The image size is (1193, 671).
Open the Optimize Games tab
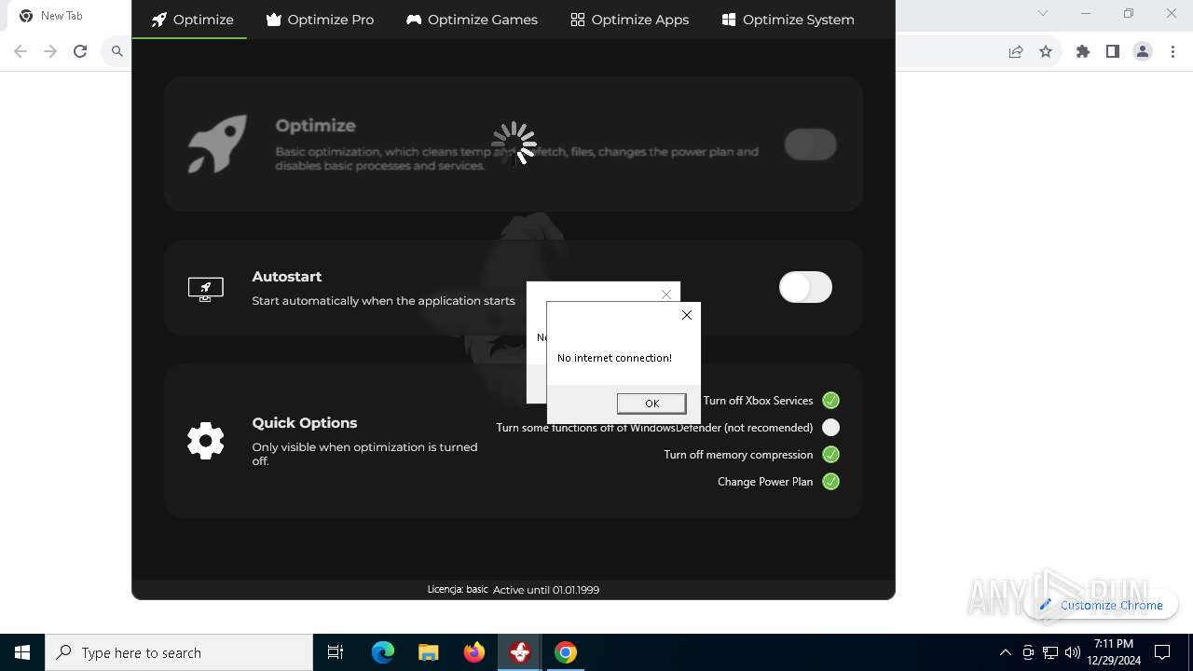click(472, 19)
